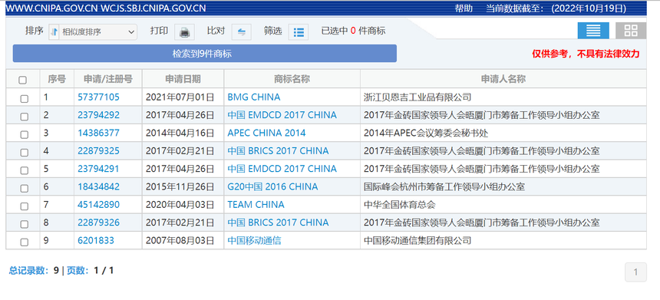Open the G20中国 2016 CHINA trademark link

click(x=272, y=186)
